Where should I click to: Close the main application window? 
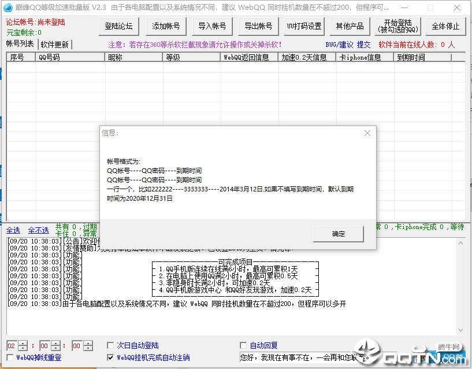[x=456, y=8]
